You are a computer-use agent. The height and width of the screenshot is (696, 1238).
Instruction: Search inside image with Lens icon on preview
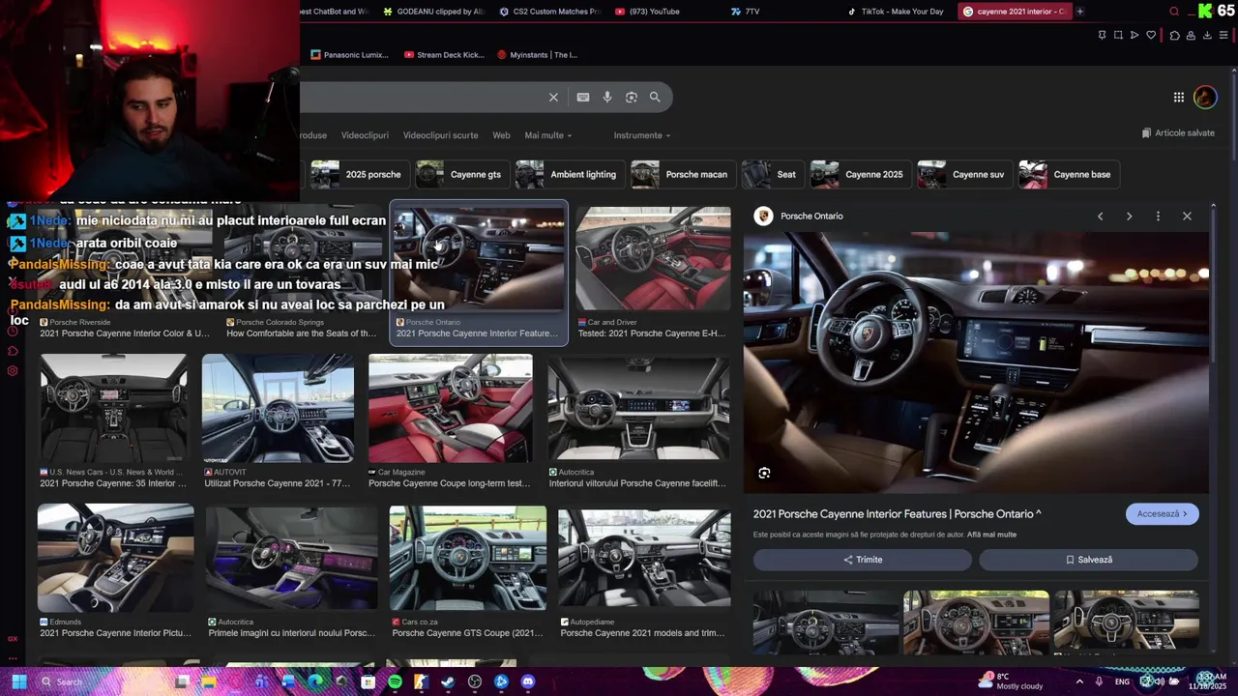point(764,473)
